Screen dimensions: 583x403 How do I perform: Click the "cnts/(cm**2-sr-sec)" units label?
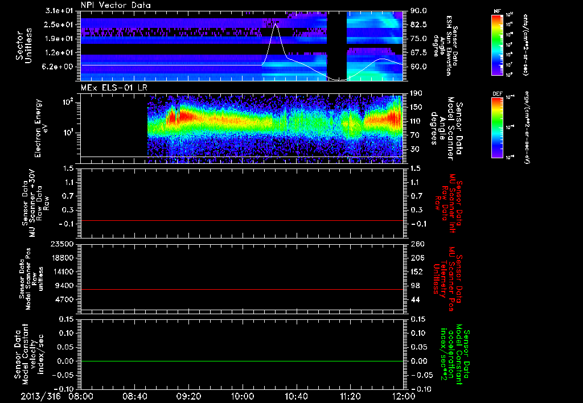(525, 44)
